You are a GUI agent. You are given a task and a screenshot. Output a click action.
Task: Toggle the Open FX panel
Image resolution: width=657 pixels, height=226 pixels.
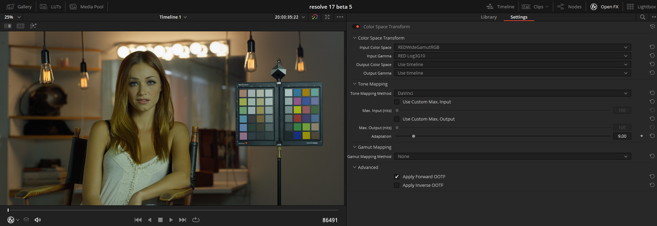pyautogui.click(x=604, y=7)
